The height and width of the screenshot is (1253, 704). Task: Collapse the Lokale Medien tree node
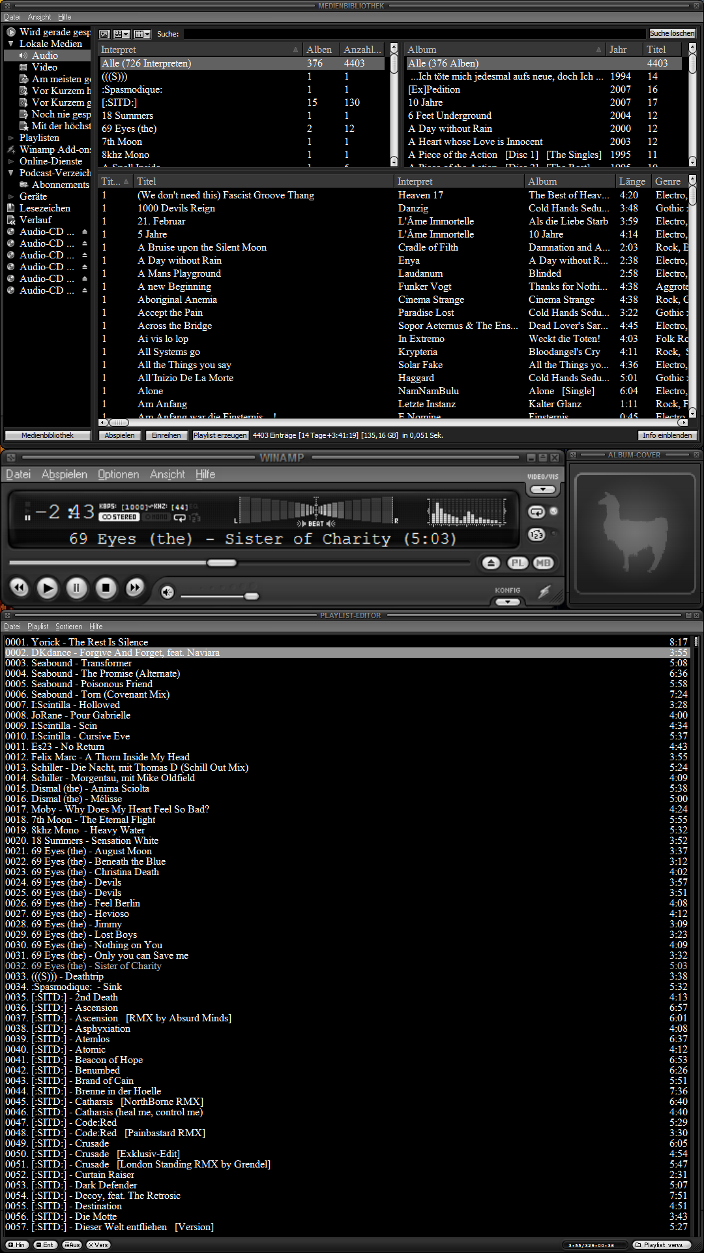tap(11, 44)
